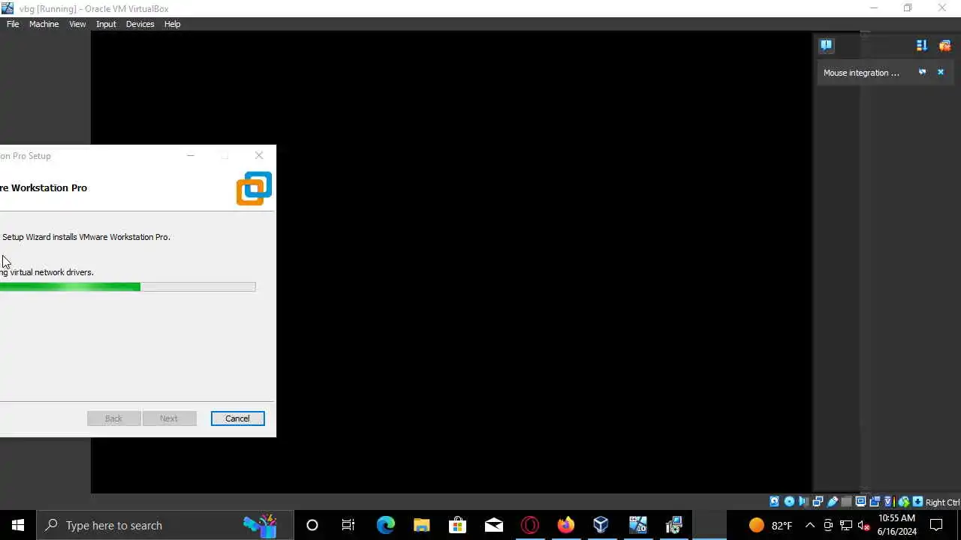Click the shared folders status icon

tap(847, 502)
